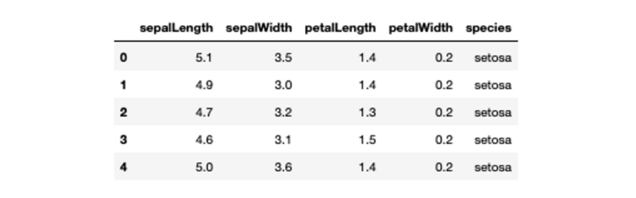Viewport: 636px width, 198px height.
Task: Click setosa in row 0
Action: coord(493,58)
